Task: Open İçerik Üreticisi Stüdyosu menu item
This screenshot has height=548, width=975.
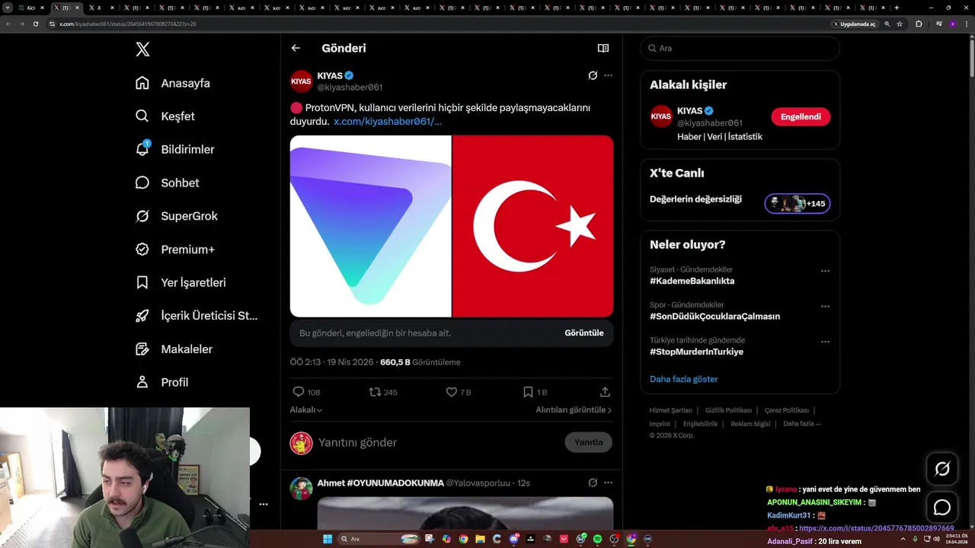Action: (197, 316)
